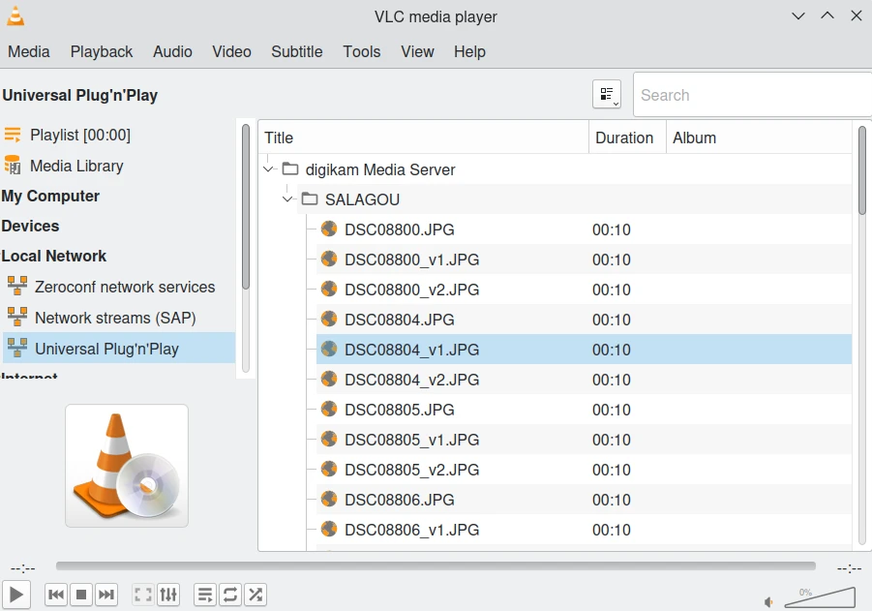Skip to next media track
The image size is (872, 611).
(106, 595)
